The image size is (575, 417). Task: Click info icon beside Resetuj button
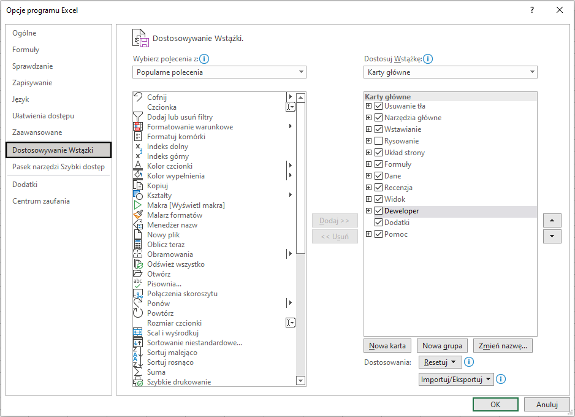pyautogui.click(x=469, y=362)
